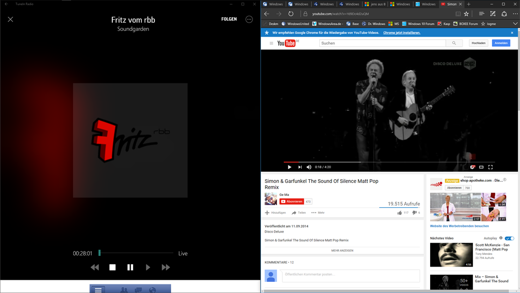The width and height of the screenshot is (520, 293).
Task: Click the messages icon in blue bottom bar
Action: click(138, 290)
